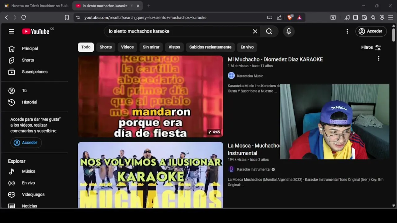The height and width of the screenshot is (223, 397).
Task: Select the Todo filter chip
Action: tap(86, 47)
